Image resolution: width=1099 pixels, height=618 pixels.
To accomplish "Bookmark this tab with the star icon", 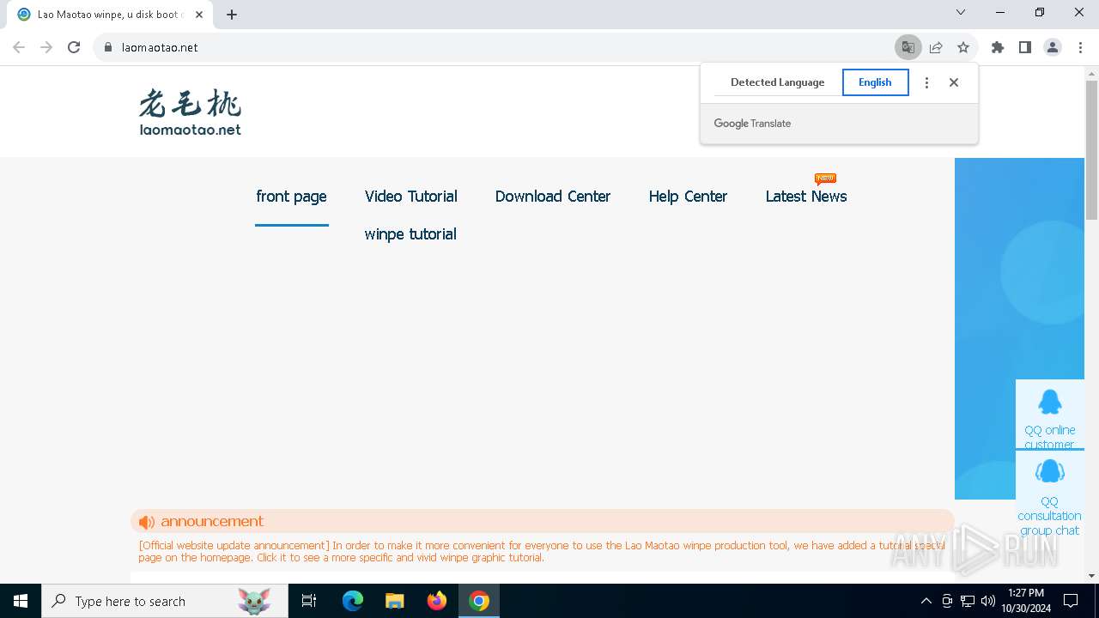I will [963, 47].
